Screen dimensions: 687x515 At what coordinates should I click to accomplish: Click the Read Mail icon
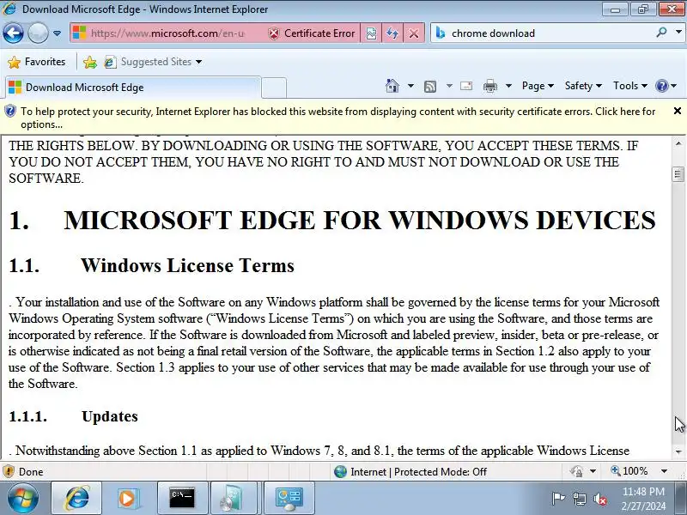point(466,86)
